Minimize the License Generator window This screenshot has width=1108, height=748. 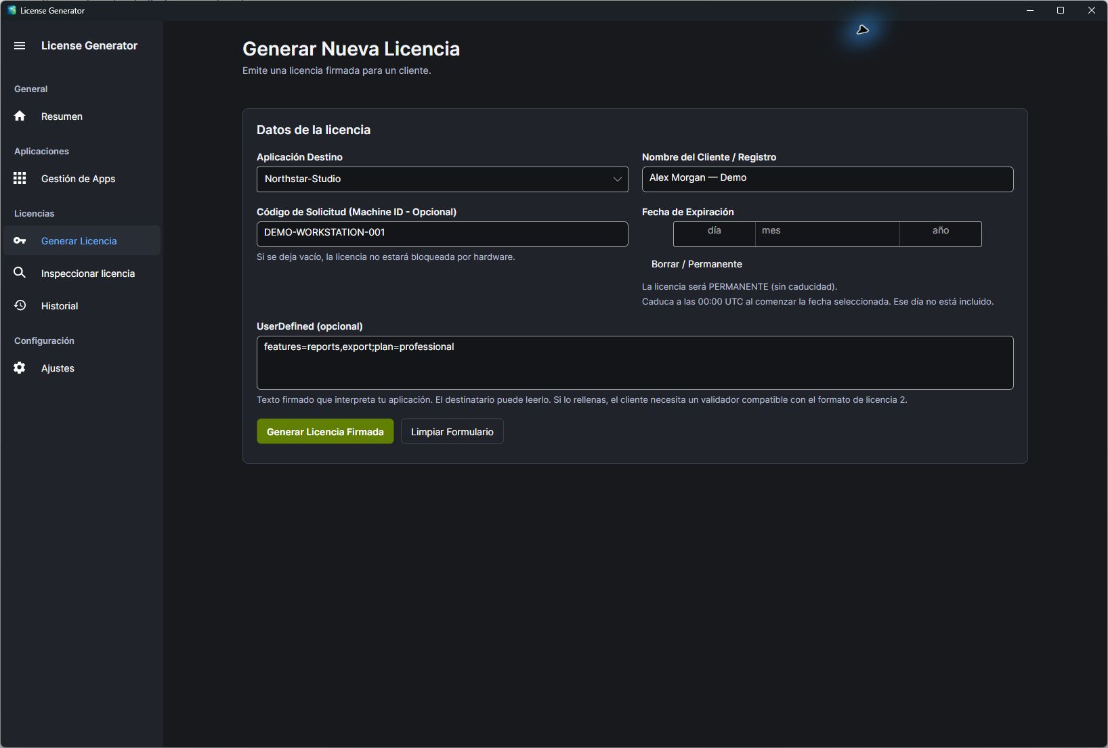click(1030, 10)
